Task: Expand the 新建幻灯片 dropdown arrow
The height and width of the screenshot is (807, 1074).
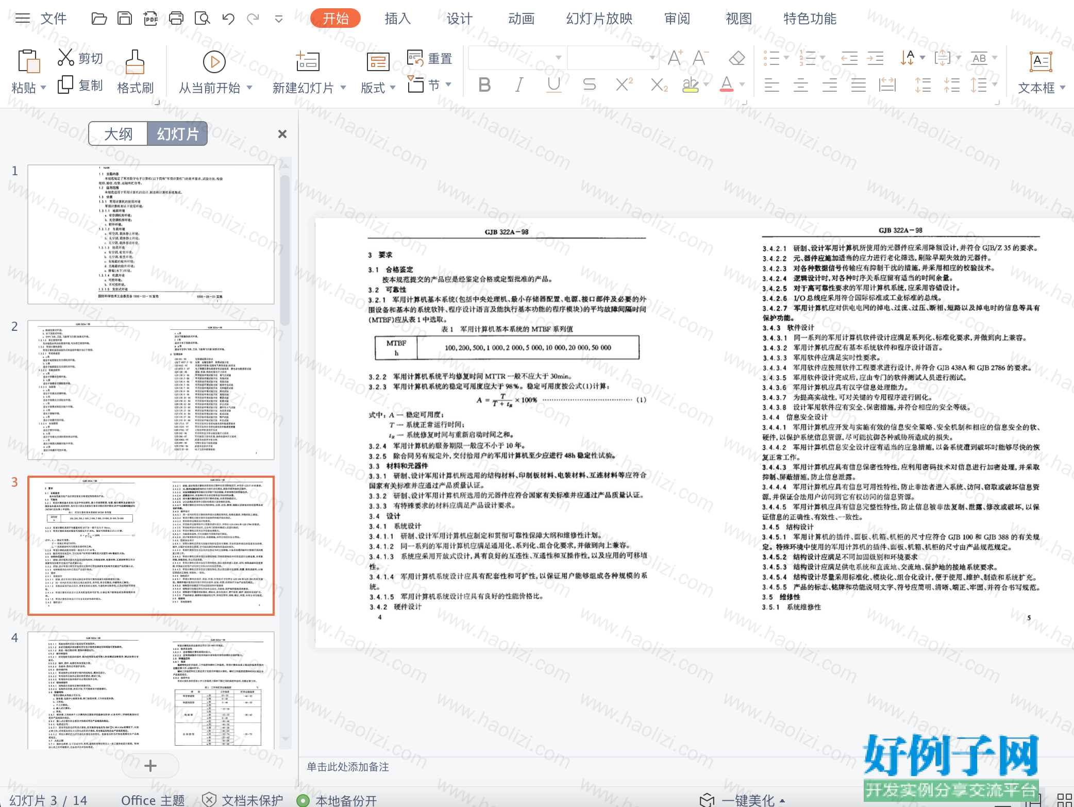Action: point(343,88)
